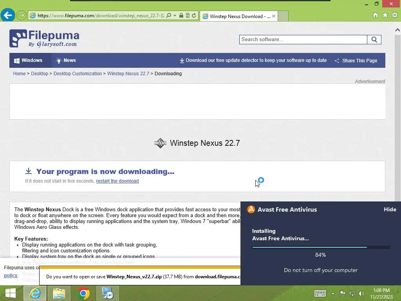The width and height of the screenshot is (401, 301).
Task: Open the address bar dropdown arrow
Action: coord(175,16)
